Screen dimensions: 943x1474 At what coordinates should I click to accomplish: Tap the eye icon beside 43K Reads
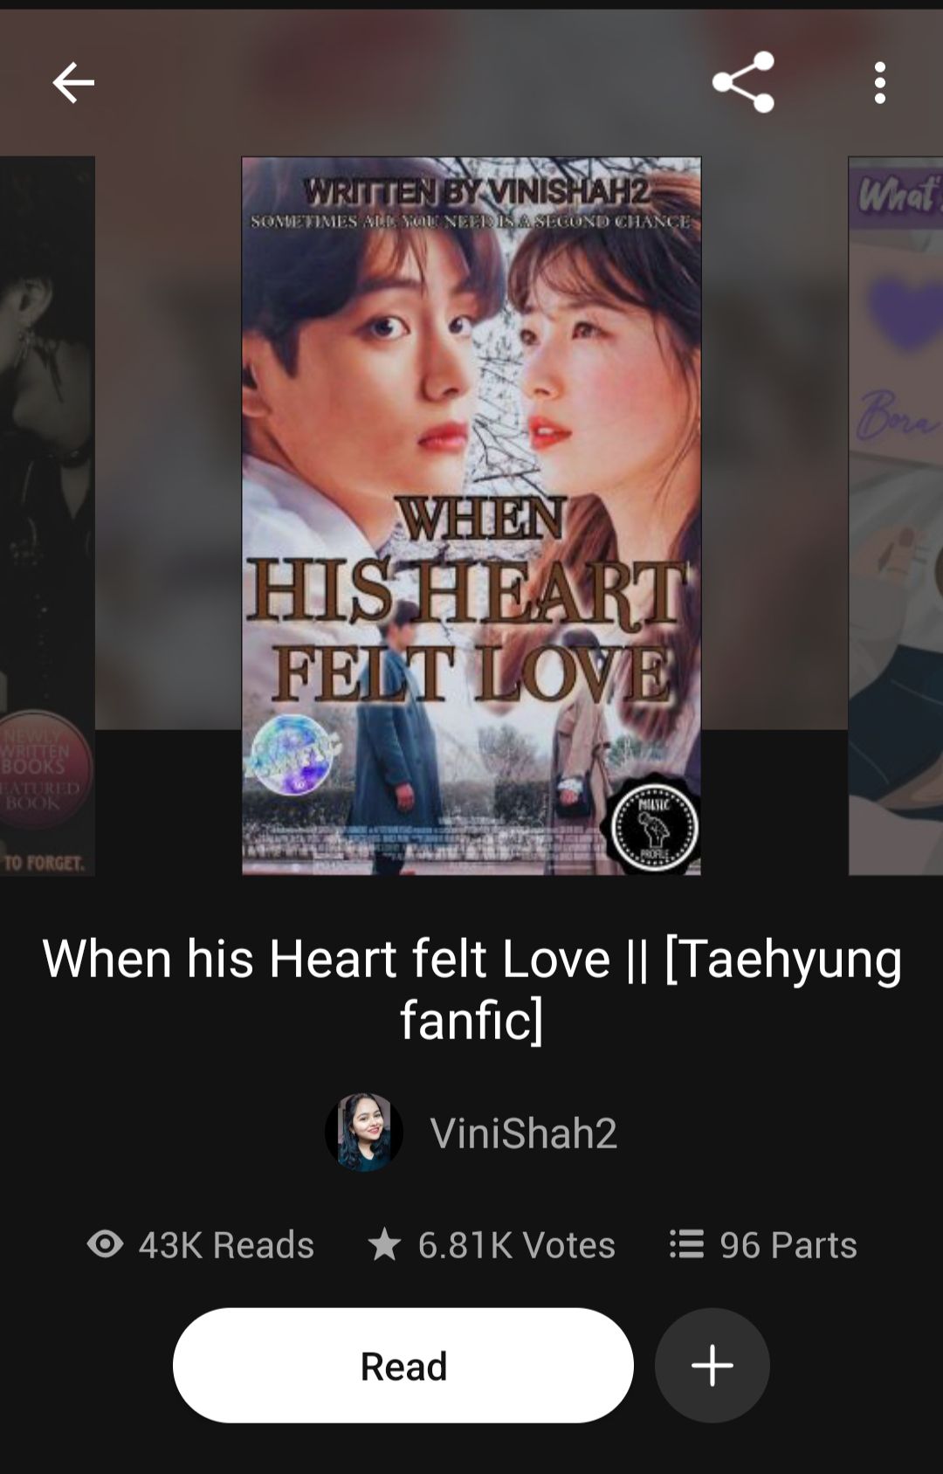click(x=106, y=1243)
